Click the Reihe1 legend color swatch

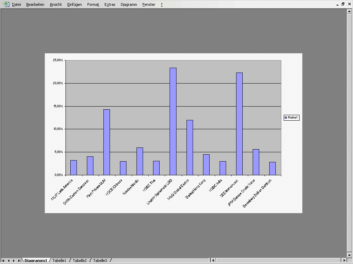coord(286,118)
